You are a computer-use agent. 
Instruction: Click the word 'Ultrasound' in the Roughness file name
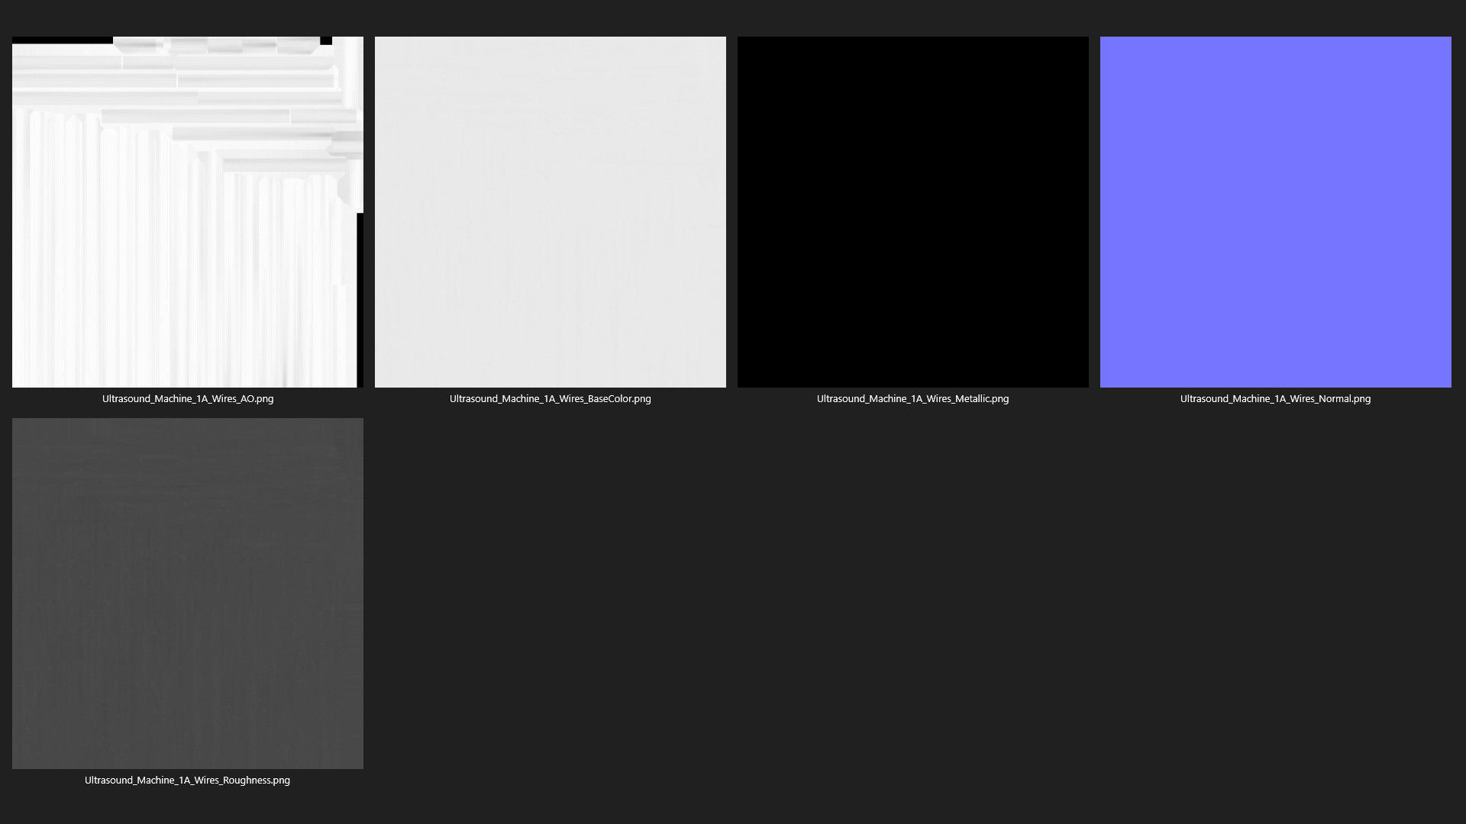click(x=110, y=780)
